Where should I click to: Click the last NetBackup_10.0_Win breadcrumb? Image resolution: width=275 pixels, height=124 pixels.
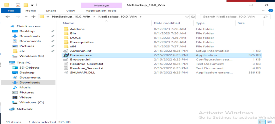pyautogui.click(x=118, y=17)
